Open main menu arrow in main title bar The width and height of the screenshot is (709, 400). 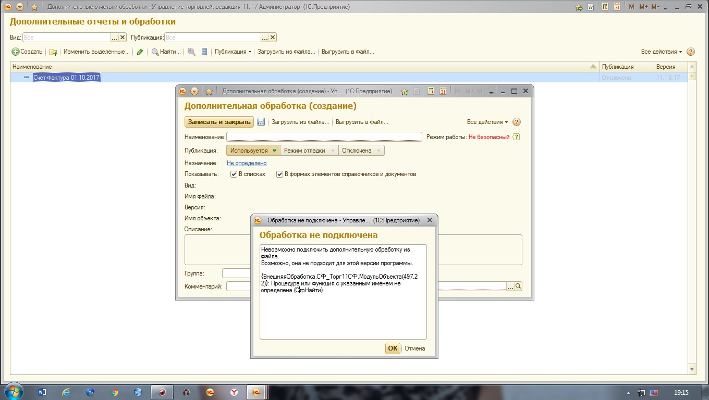(20, 7)
